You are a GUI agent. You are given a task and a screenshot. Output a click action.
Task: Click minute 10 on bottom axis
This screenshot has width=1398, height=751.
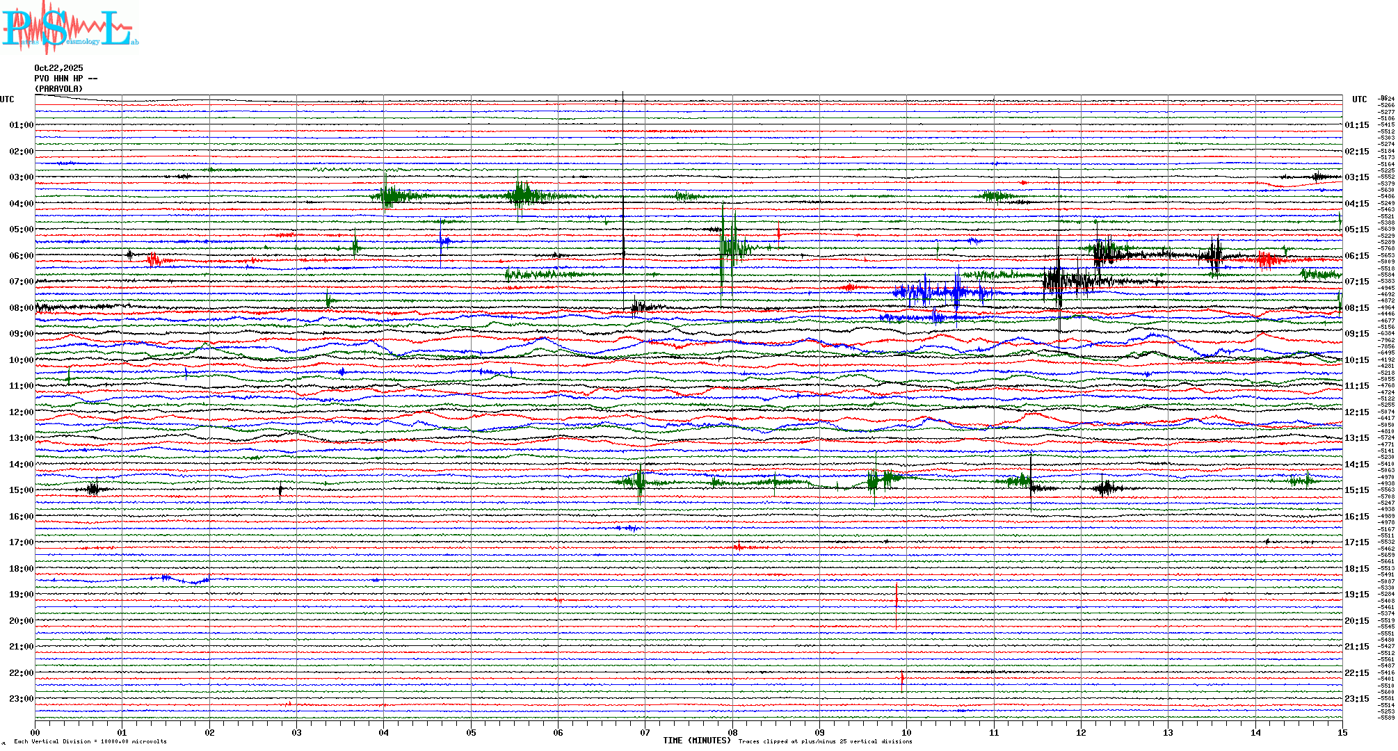[906, 732]
